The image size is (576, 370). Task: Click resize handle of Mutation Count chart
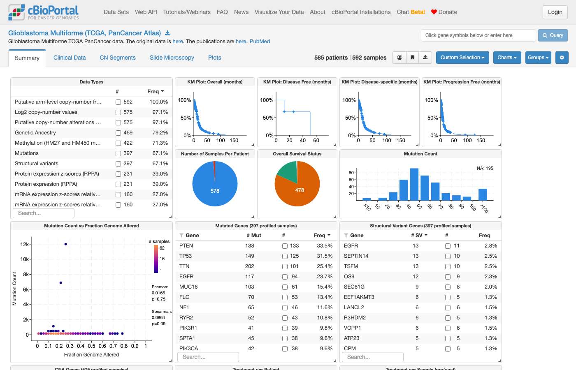point(499,217)
